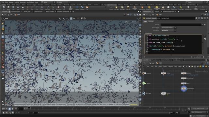Select the merge node in network

(x=164, y=94)
